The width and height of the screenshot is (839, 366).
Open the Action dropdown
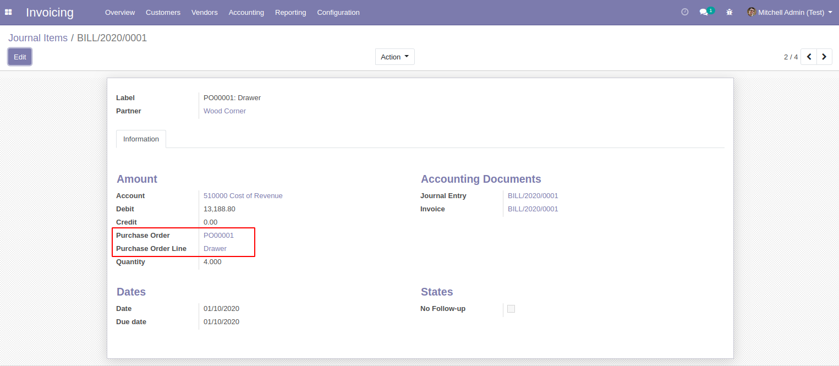point(394,56)
